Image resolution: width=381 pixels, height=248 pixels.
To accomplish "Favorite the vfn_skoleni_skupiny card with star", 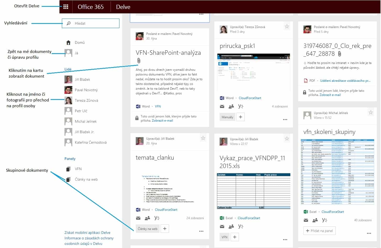I will tap(371, 112).
